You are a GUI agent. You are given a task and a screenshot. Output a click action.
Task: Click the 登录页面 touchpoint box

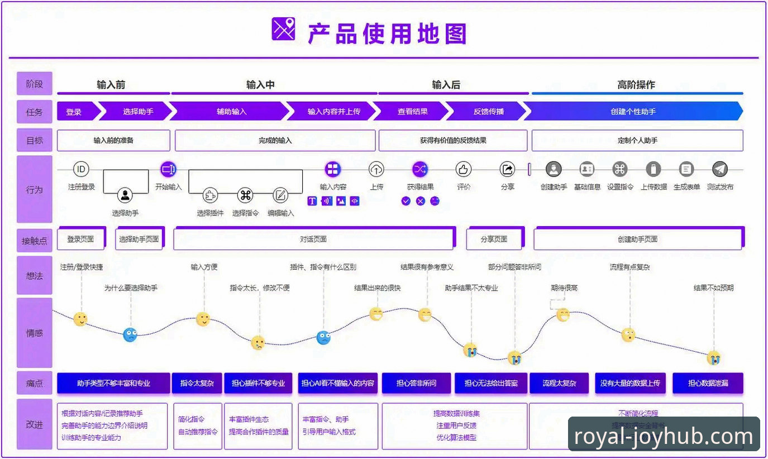pyautogui.click(x=81, y=239)
